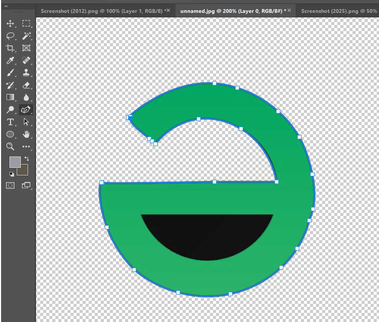Toggle Quick Mask mode
Viewport: 379px width, 322px height.
point(10,186)
